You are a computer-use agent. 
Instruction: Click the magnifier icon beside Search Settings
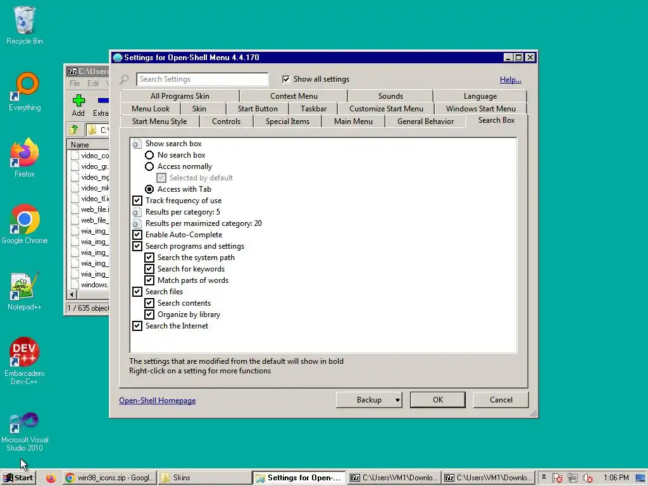(125, 79)
